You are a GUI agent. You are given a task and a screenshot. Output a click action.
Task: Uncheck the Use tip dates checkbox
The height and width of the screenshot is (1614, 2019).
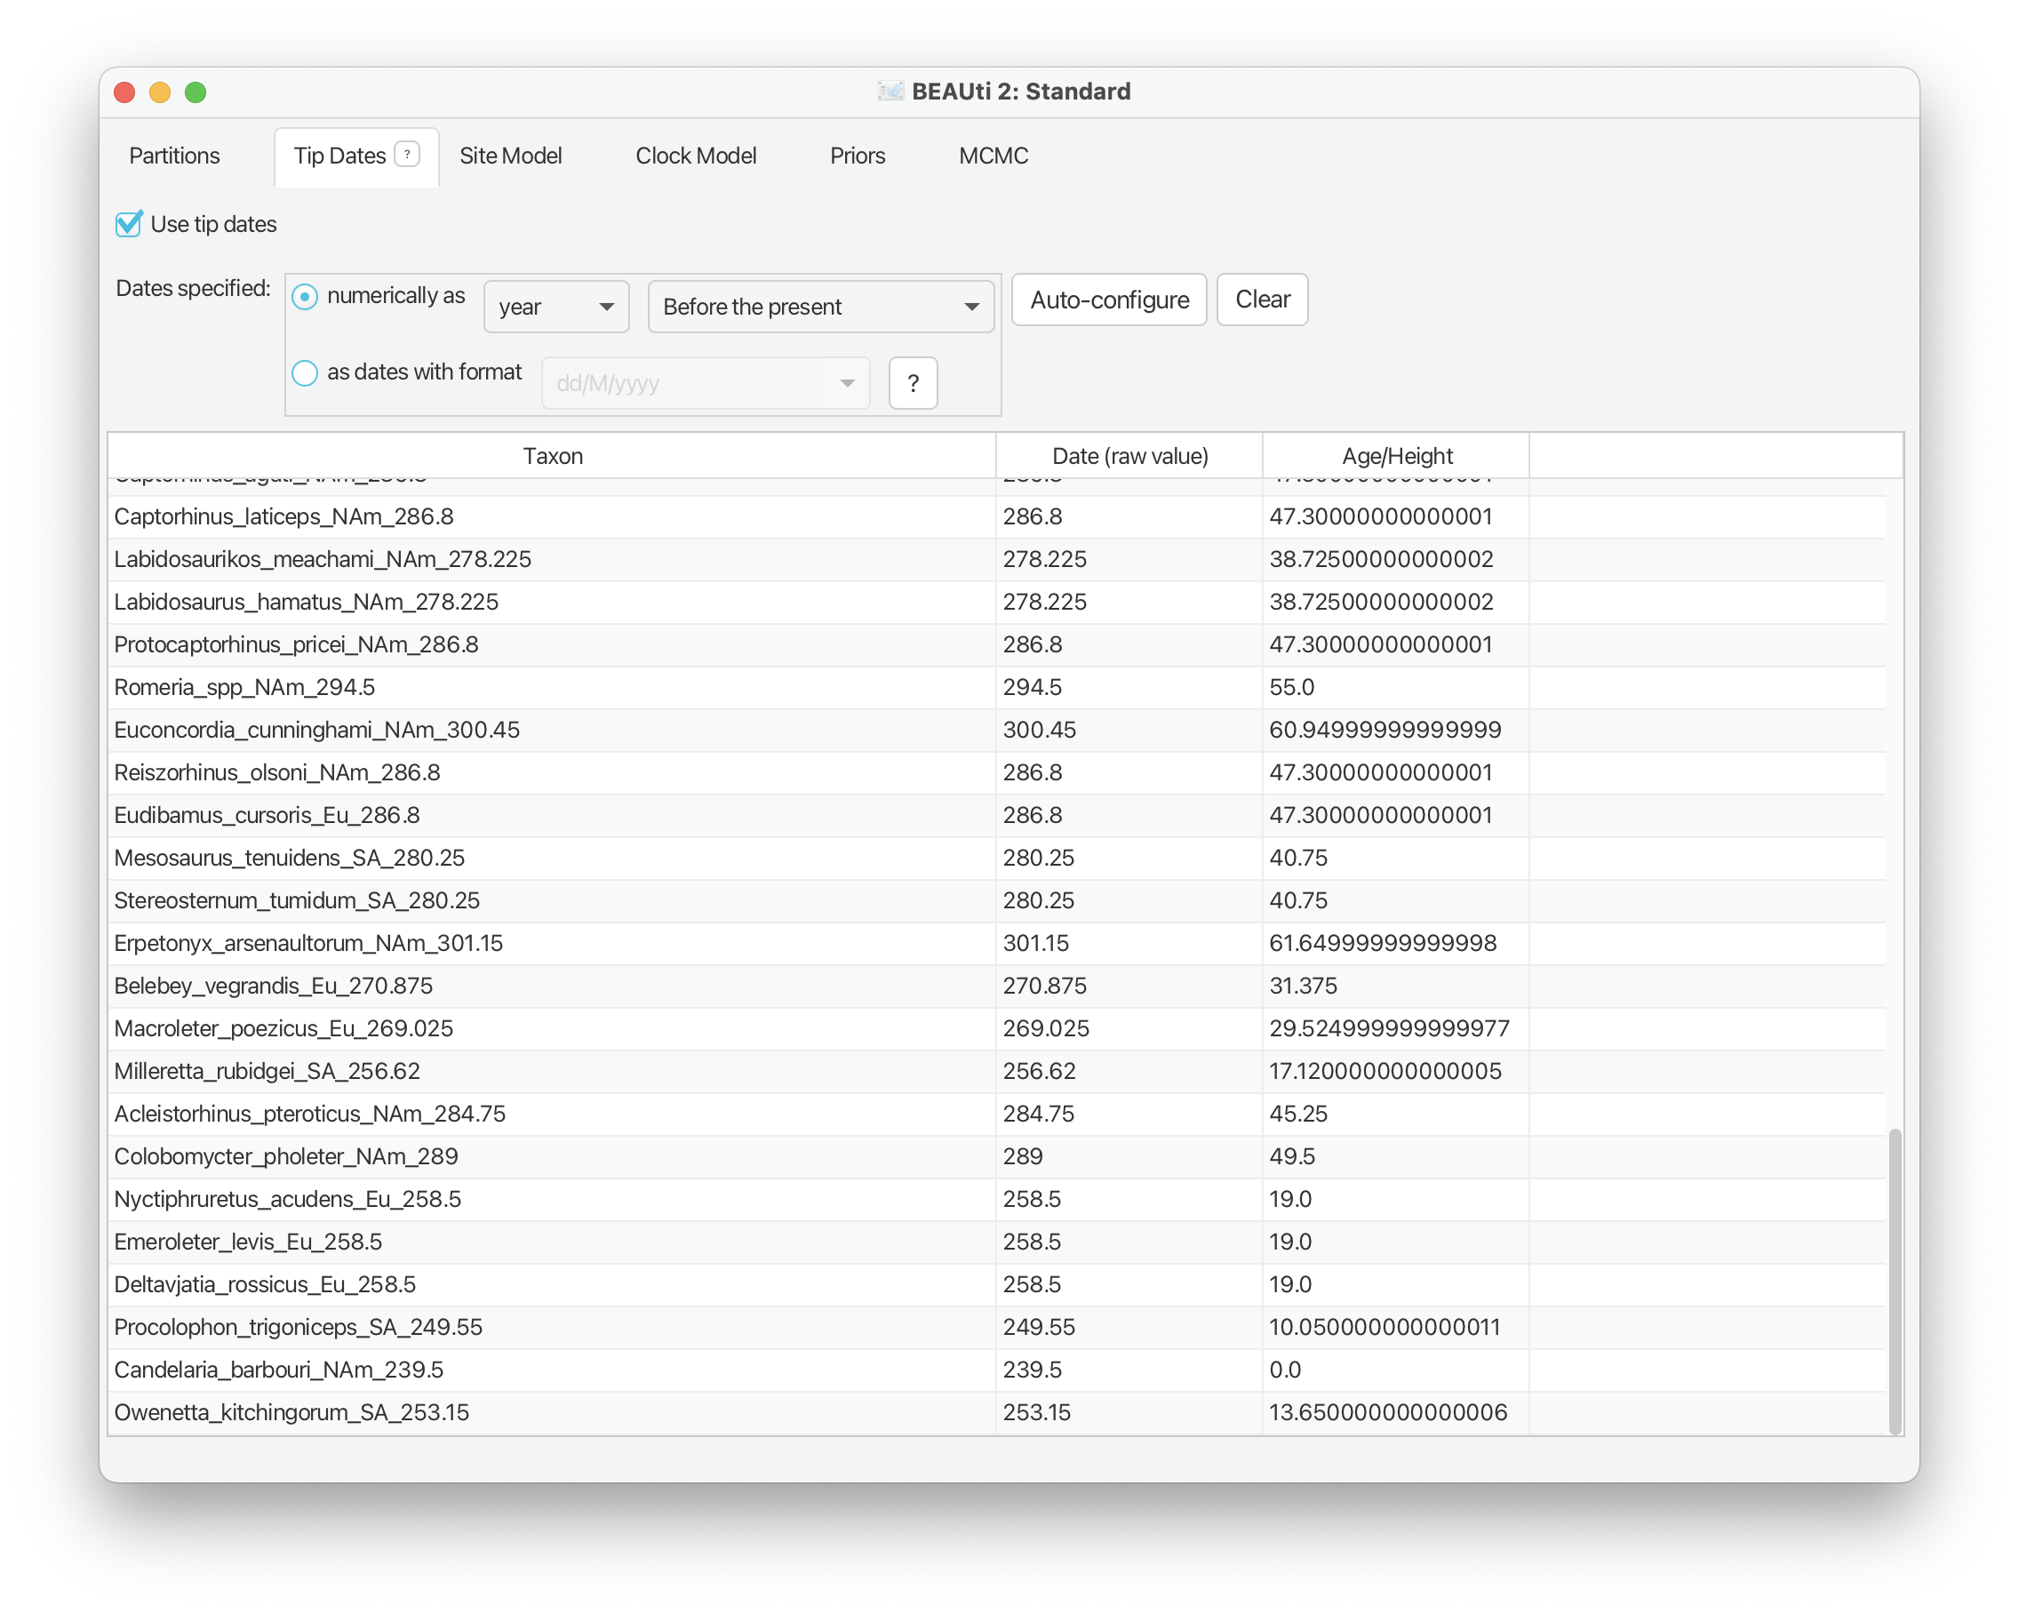(128, 224)
